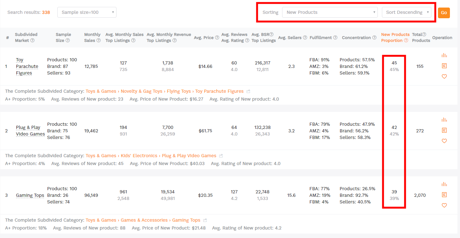Open the Sample size=100 dropdown

[87, 12]
